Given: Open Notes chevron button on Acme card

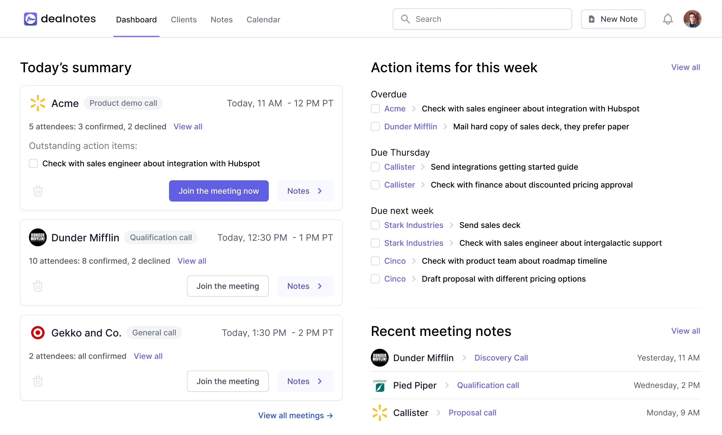Looking at the screenshot, I should tap(305, 191).
